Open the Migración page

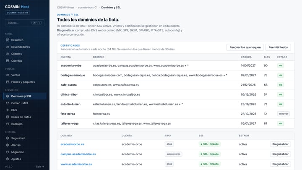click(x=25, y=152)
